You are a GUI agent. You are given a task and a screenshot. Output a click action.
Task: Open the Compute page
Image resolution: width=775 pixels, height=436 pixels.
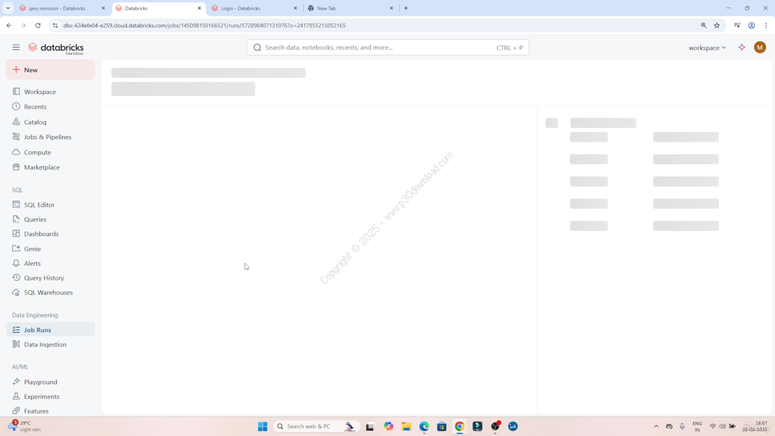(x=38, y=152)
